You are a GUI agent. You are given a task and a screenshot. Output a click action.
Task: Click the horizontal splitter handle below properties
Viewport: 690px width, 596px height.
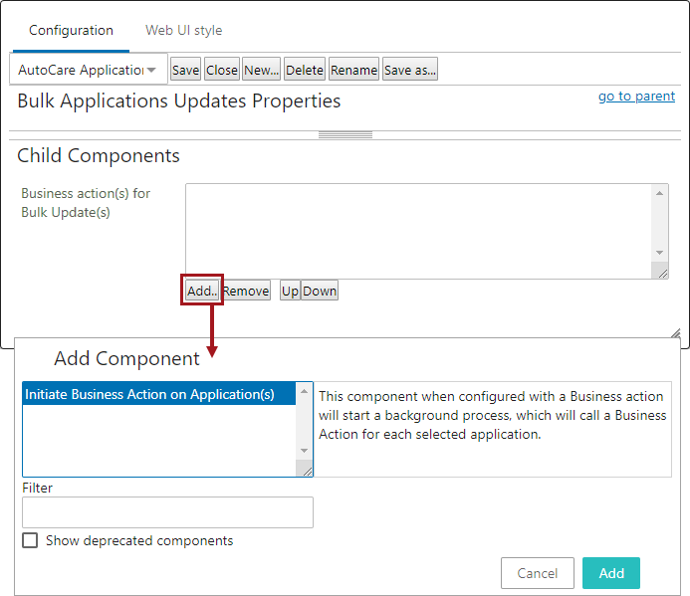(345, 135)
